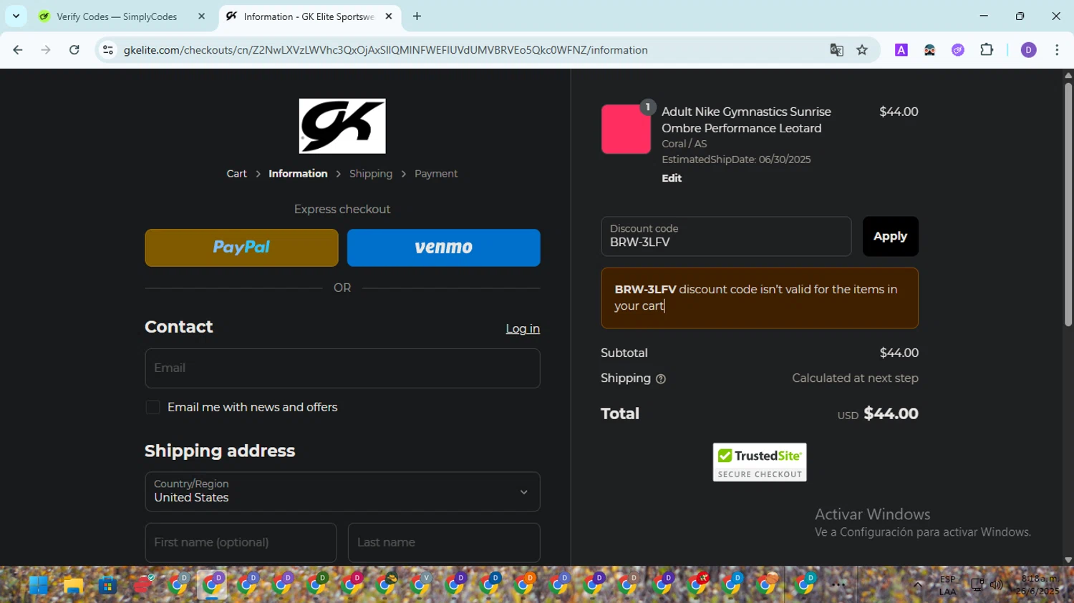
Task: Click the Total USD $44.00 amount
Action: [891, 414]
